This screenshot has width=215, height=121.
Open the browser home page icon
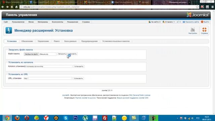tap(16, 7)
